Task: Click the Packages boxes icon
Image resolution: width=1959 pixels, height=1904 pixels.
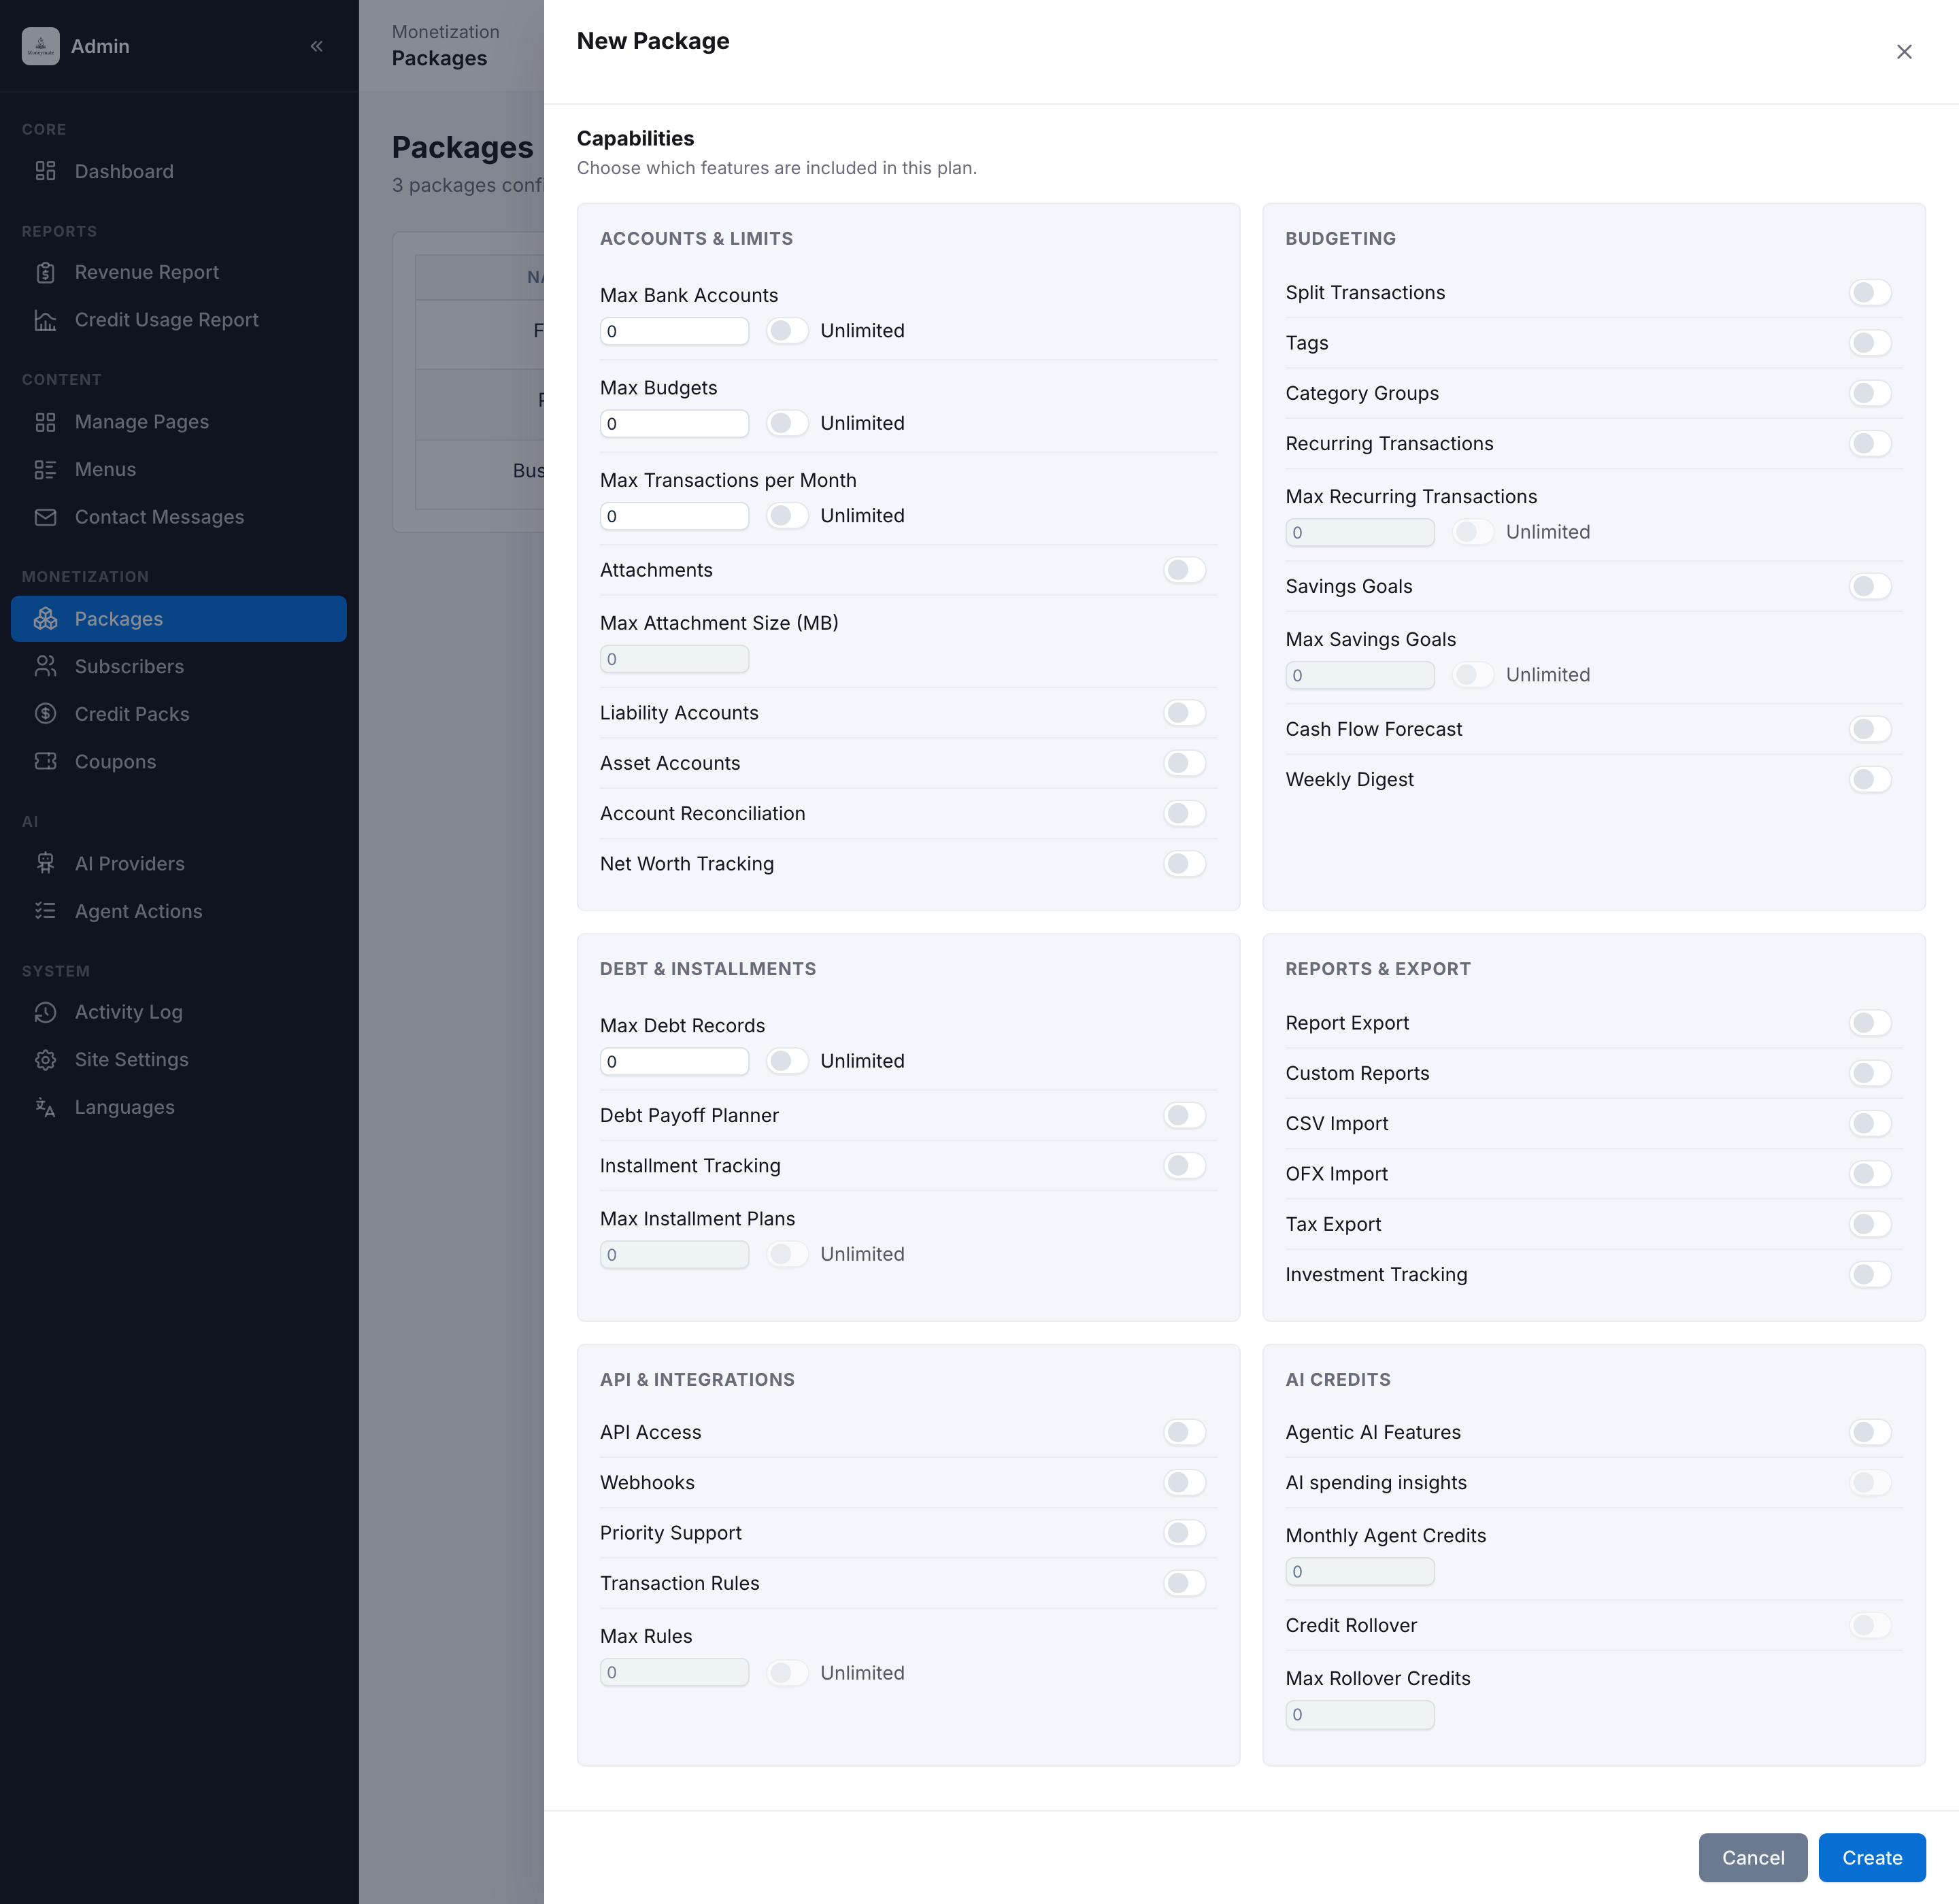Action: point(45,619)
